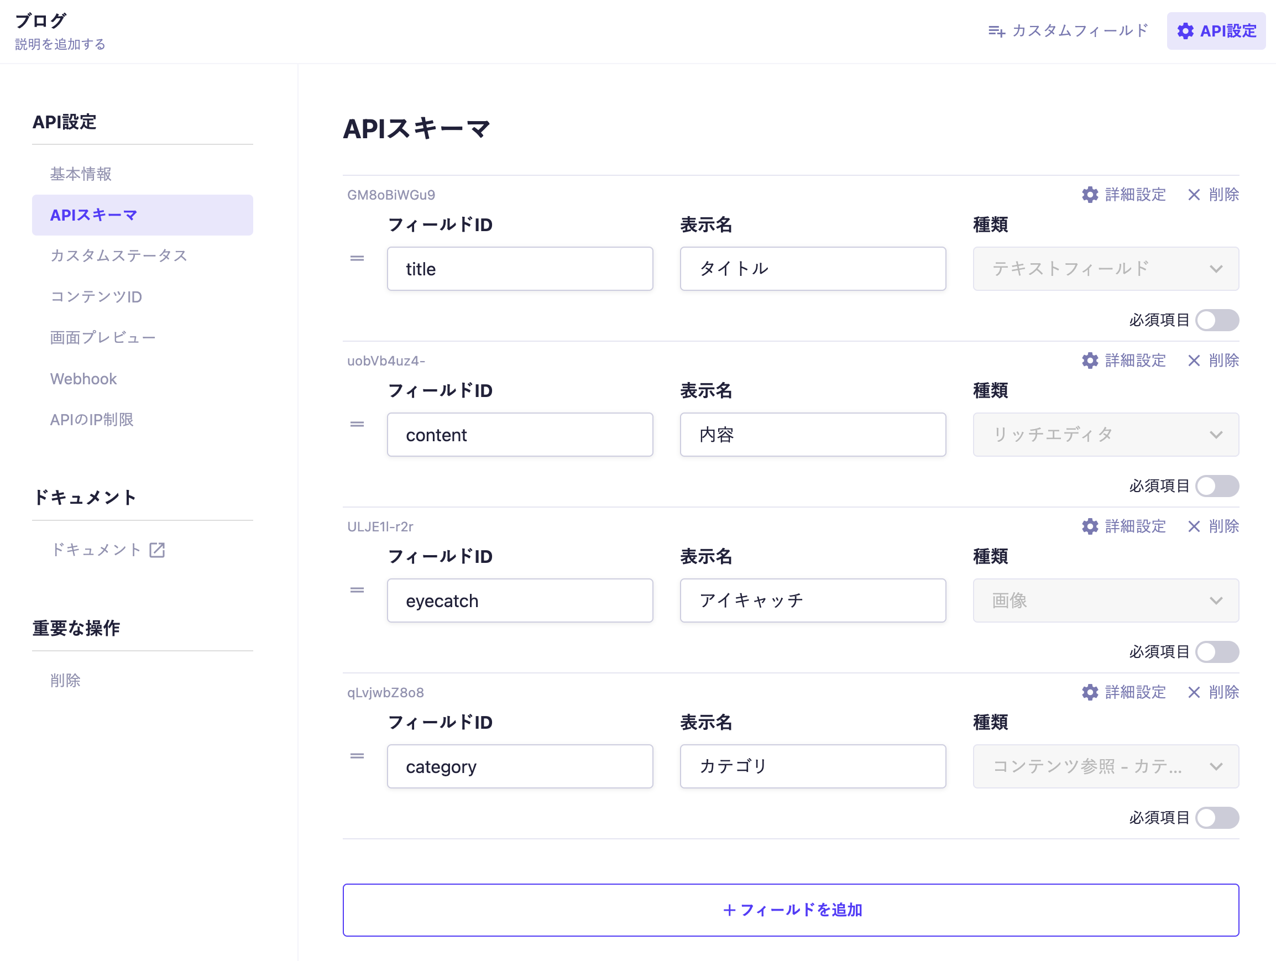Toggle 必須項目 switch for category field
Viewport: 1276px width, 961px height.
1217,817
